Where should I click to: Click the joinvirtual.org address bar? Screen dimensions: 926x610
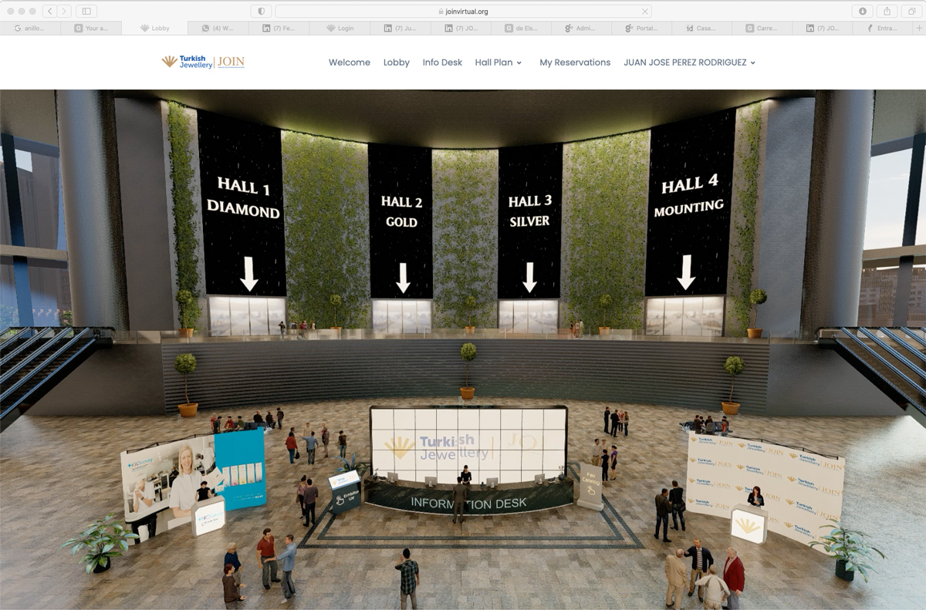point(463,12)
